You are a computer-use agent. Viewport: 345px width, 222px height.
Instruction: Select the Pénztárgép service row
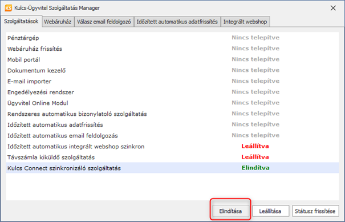(172, 38)
